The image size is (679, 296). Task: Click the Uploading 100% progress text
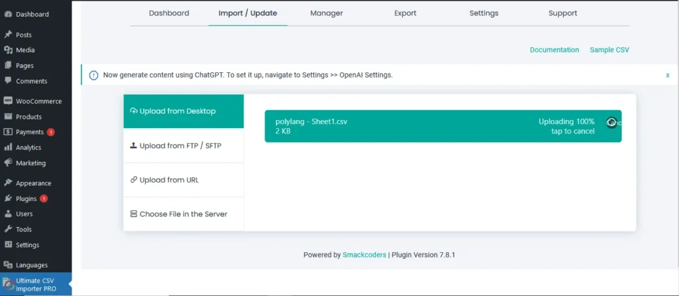coord(566,121)
